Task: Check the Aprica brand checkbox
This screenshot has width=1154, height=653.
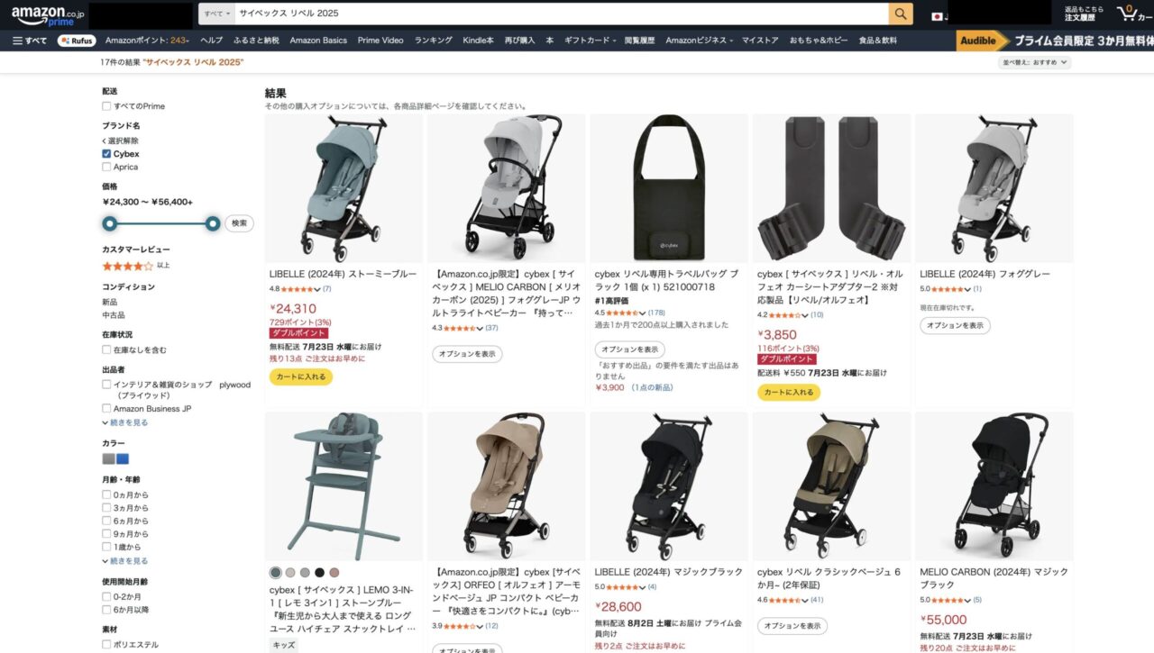Action: tap(106, 167)
